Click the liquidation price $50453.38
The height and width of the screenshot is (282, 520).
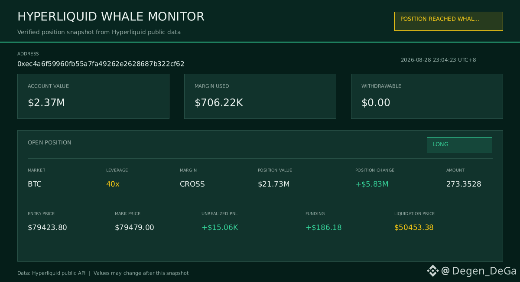tap(414, 227)
